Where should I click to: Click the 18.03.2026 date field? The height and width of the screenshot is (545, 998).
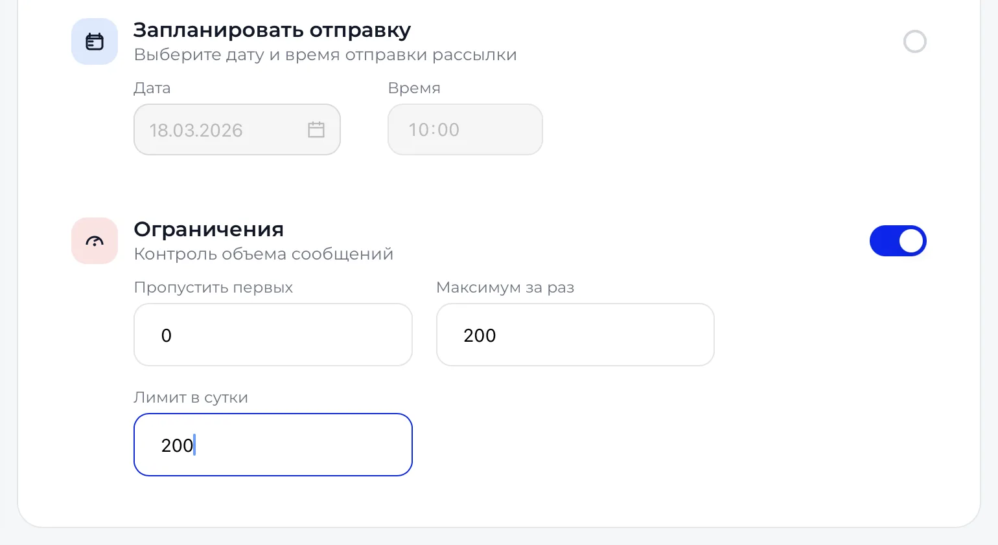coord(237,129)
